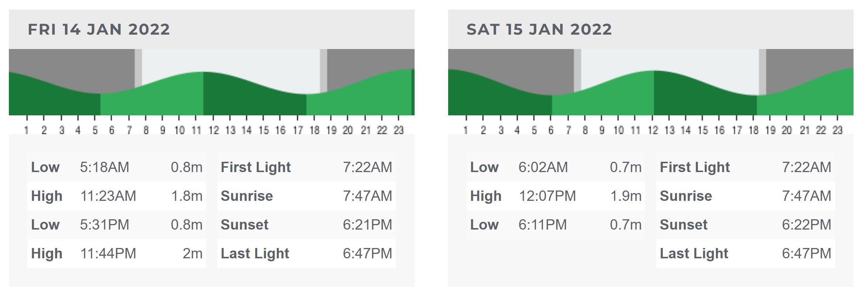Click the SAT 15 JAN 2022 heading
The width and height of the screenshot is (862, 304).
pos(539,29)
